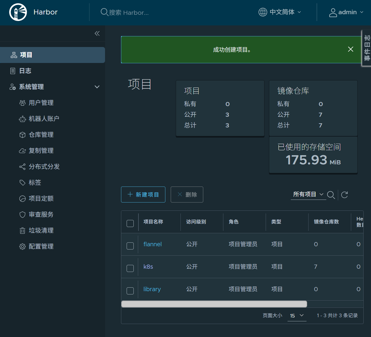Viewport: 371px width, 337px height.
Task: Click the 垃圾清理 trash icon
Action: [22, 231]
